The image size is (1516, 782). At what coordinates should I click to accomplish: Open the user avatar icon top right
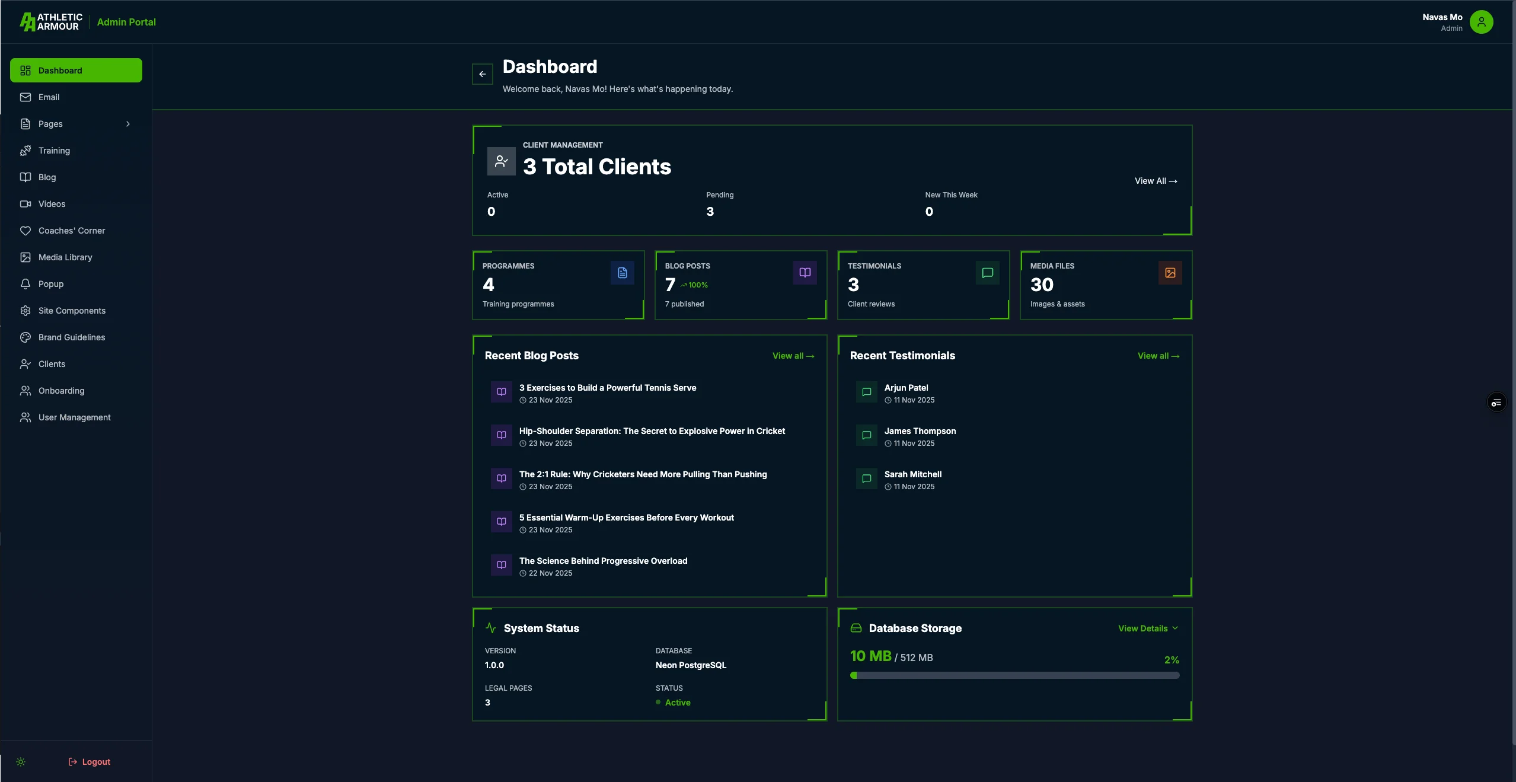coord(1481,22)
